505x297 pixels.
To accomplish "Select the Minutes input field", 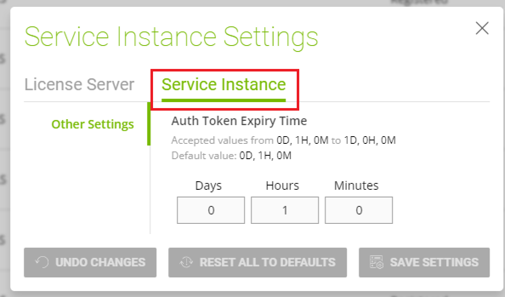I will click(358, 210).
